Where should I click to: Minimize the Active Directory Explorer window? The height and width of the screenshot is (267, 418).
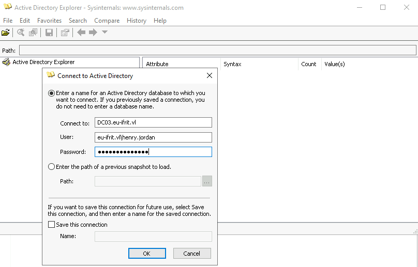click(360, 7)
